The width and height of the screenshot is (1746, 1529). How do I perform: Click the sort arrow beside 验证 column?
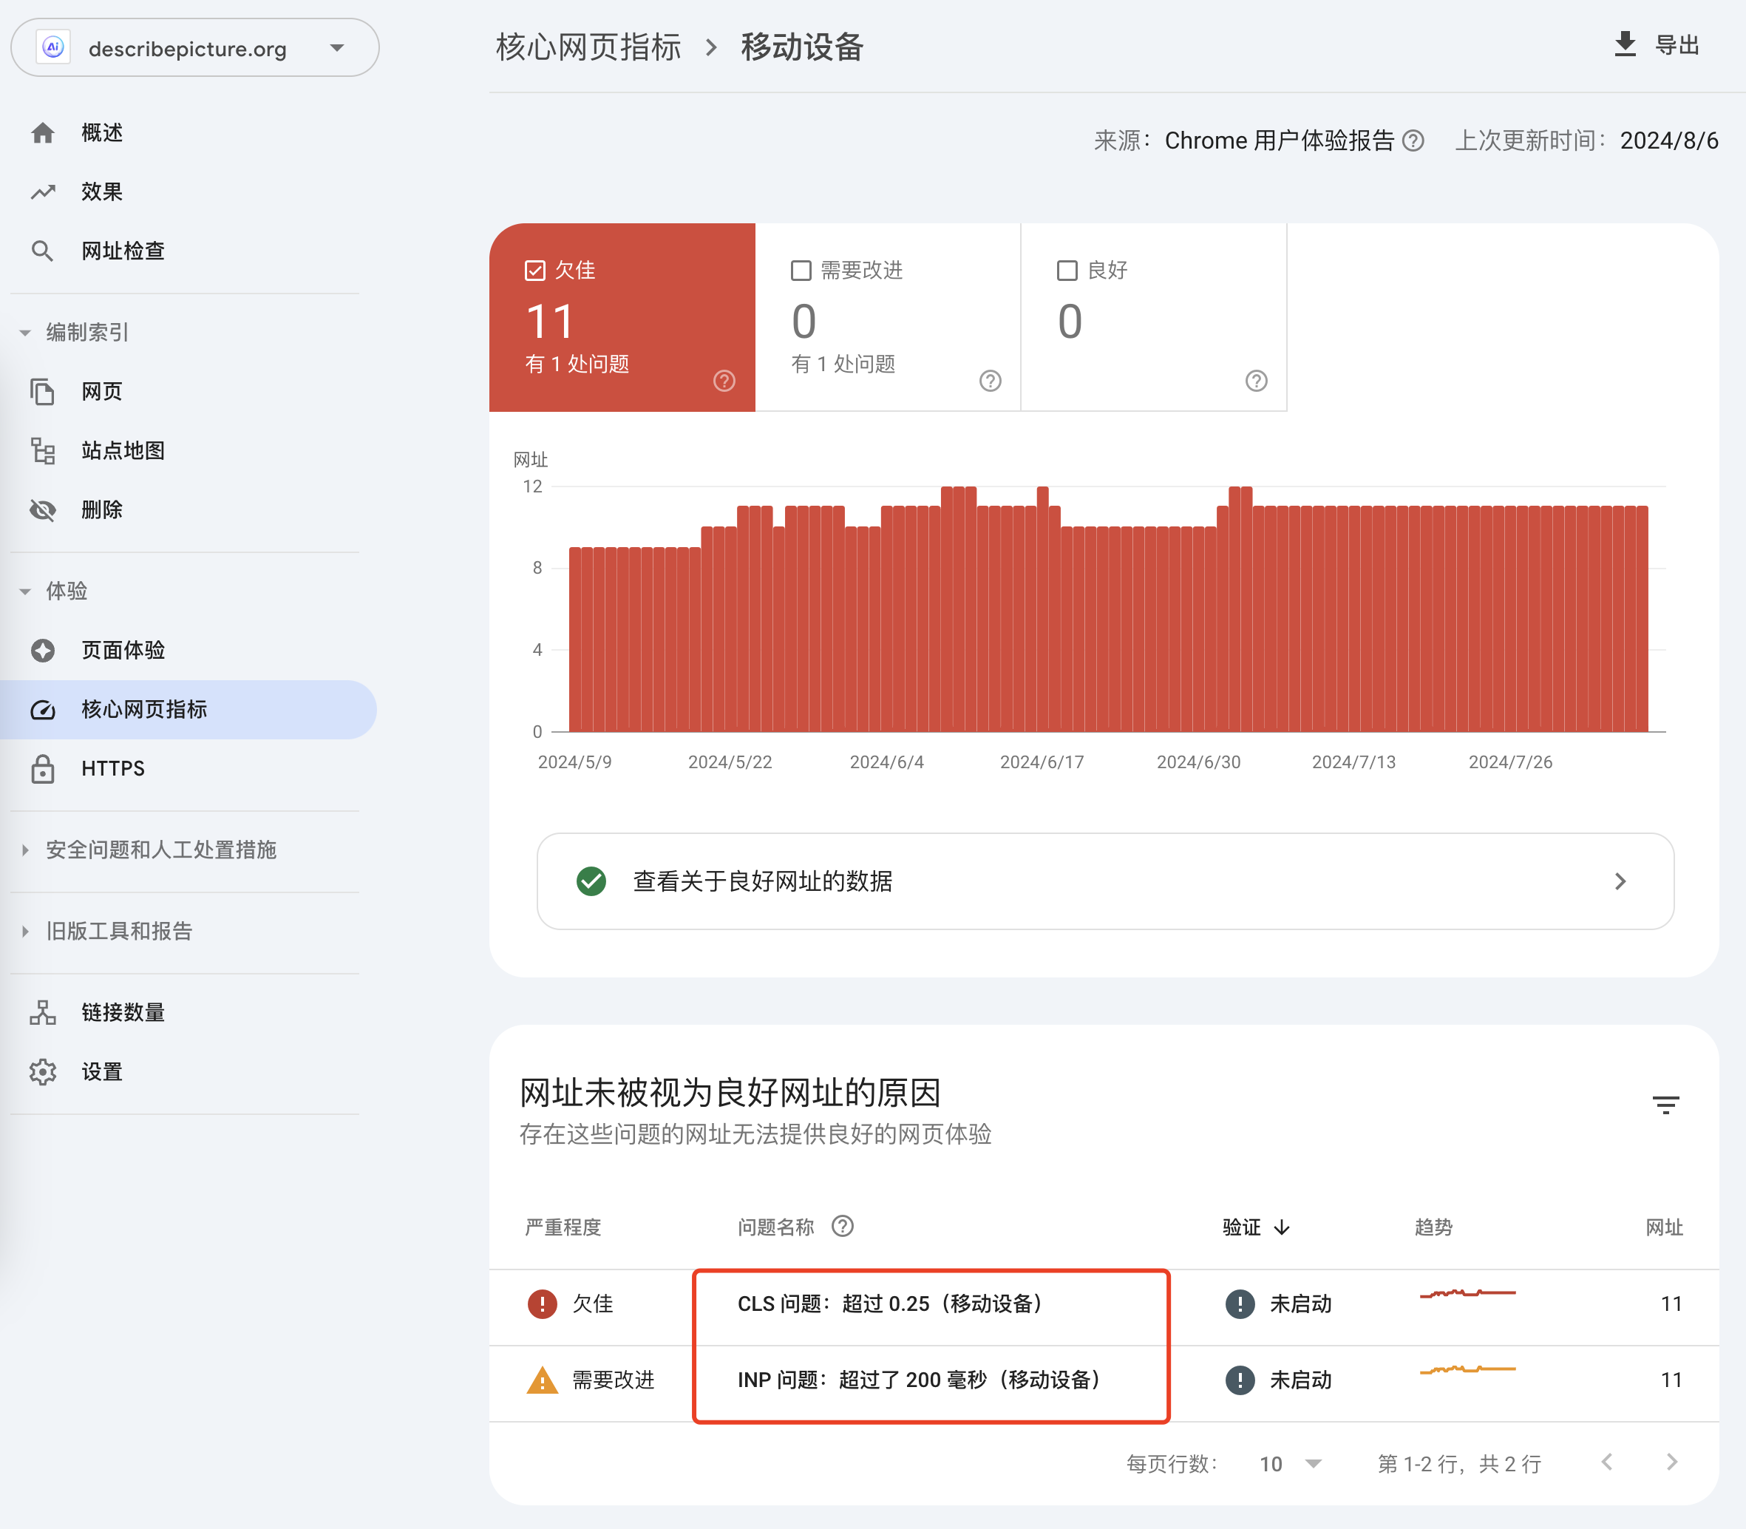[x=1282, y=1227]
